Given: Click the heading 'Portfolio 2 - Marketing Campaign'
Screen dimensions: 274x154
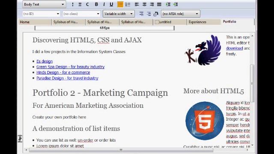Looking at the screenshot, I should pos(100,92).
